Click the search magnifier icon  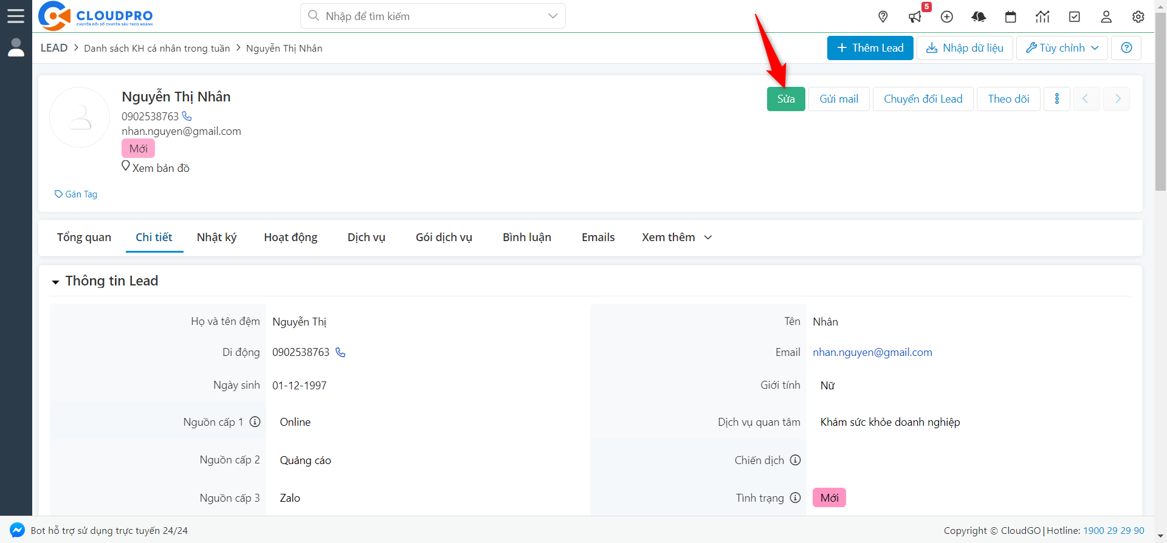pos(314,16)
